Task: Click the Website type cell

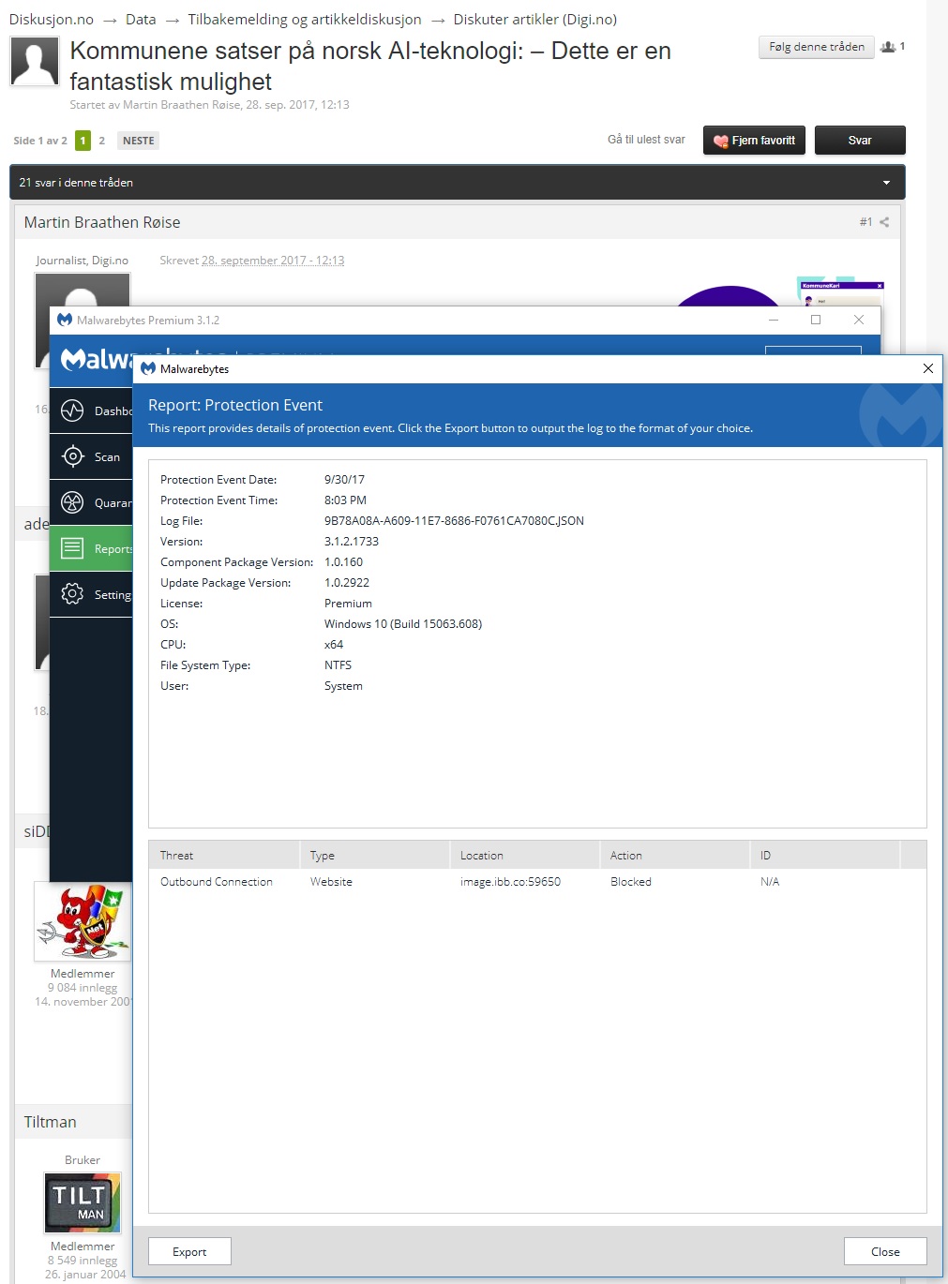Action: tap(331, 882)
